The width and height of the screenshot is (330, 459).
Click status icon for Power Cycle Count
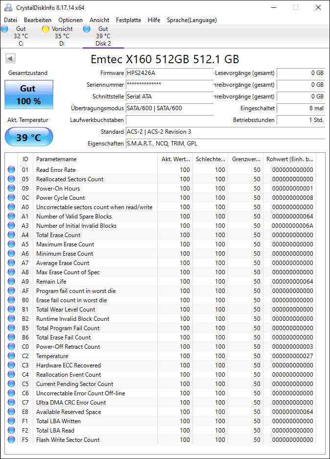tap(11, 197)
